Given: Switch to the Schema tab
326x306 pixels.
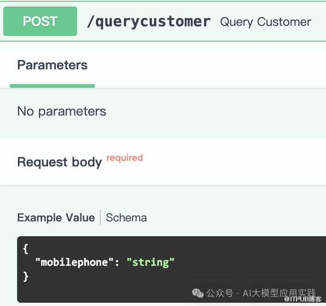Looking at the screenshot, I should coord(126,218).
